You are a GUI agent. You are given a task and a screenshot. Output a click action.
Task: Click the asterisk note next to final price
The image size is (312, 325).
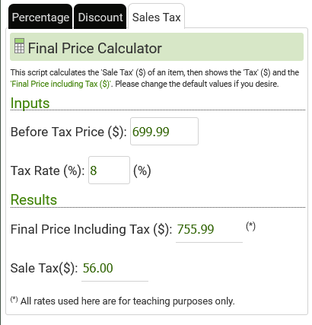250,226
